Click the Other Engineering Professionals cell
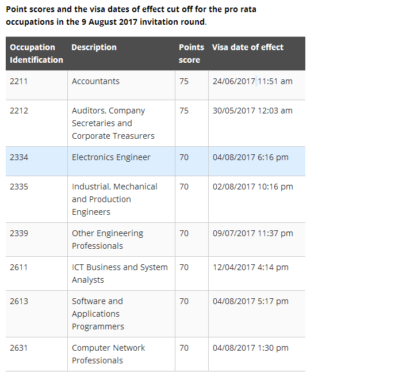This screenshot has width=414, height=372. 107,240
